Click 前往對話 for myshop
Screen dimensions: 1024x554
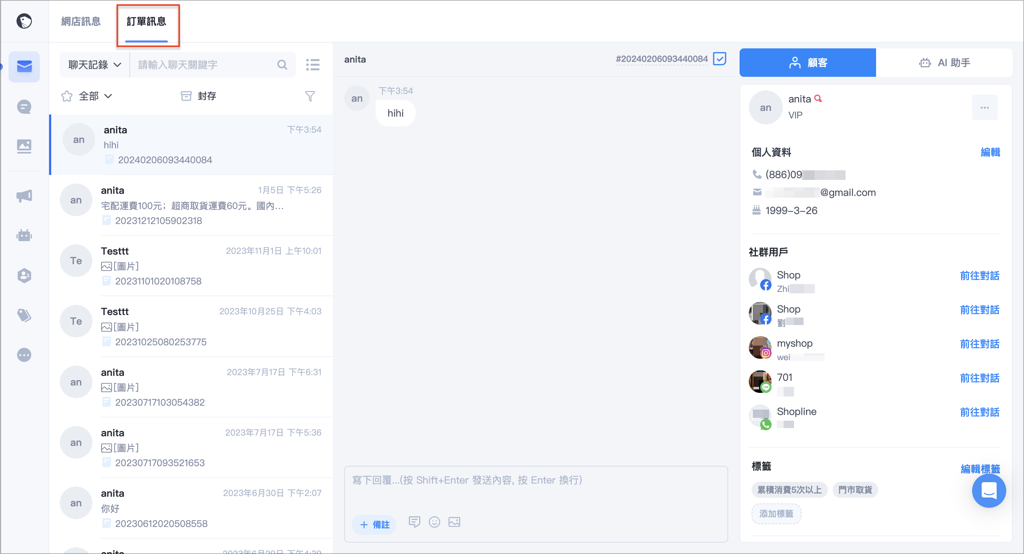click(x=980, y=344)
